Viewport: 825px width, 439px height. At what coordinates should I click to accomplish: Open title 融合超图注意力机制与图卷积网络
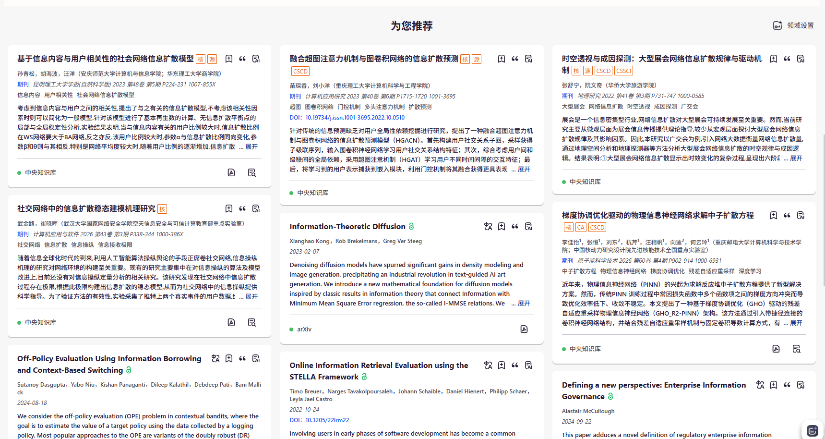tap(374, 59)
